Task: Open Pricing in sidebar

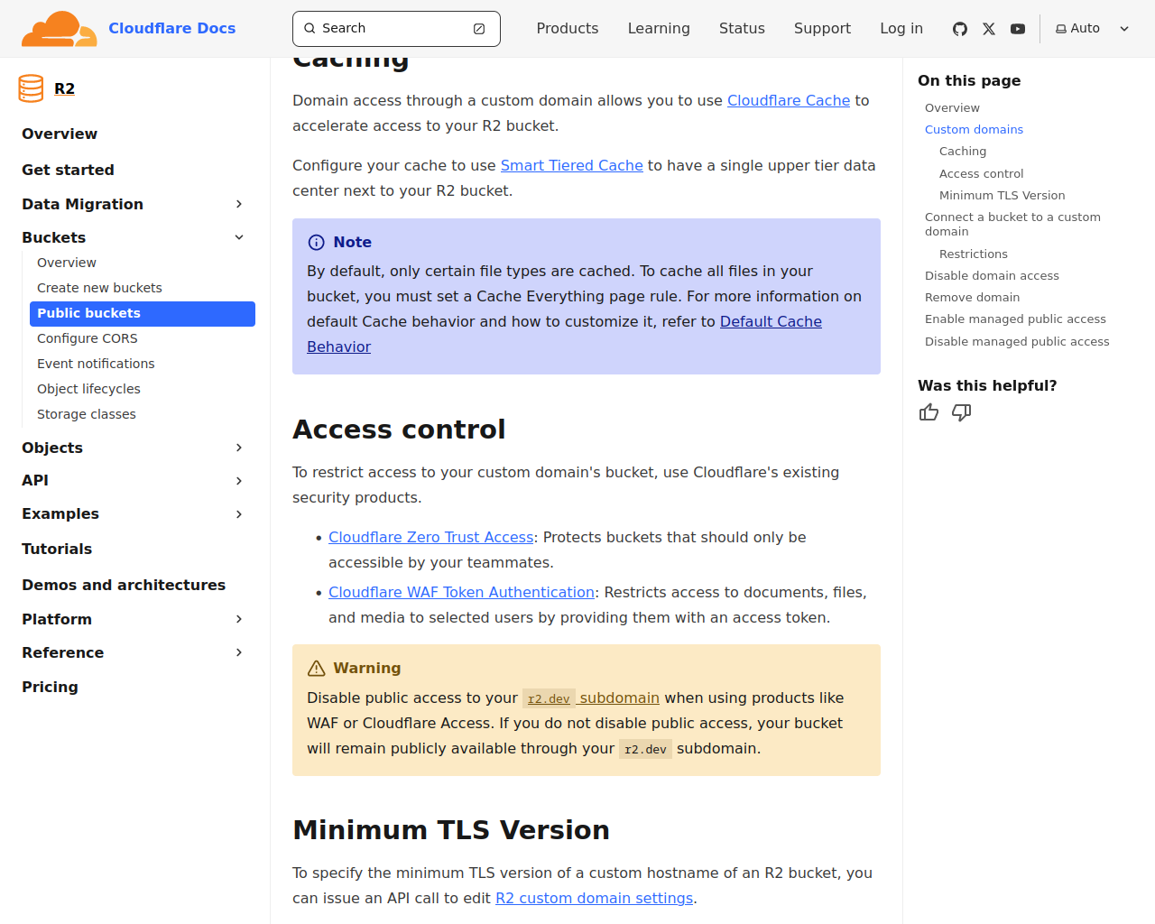Action: pos(50,687)
